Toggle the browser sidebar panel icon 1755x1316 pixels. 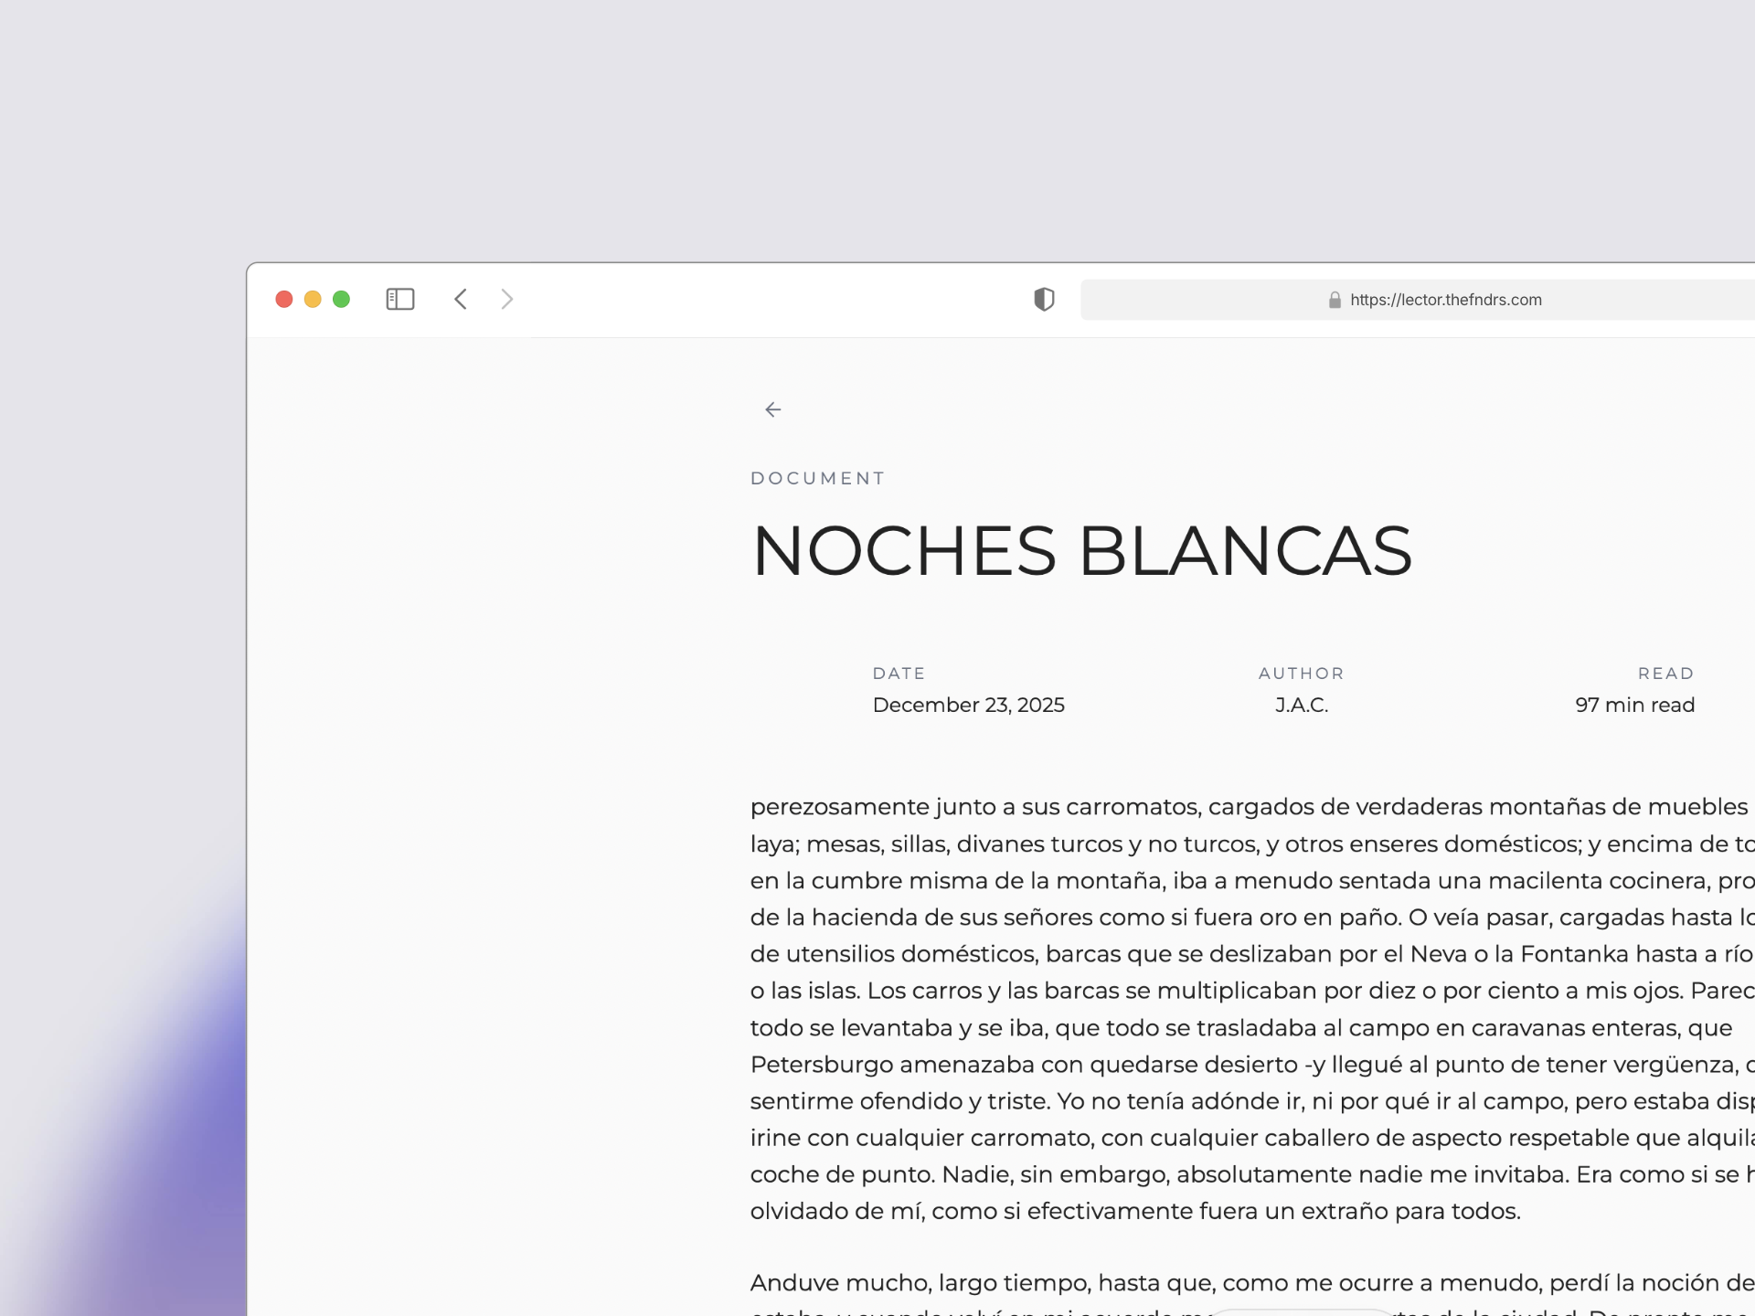click(400, 299)
